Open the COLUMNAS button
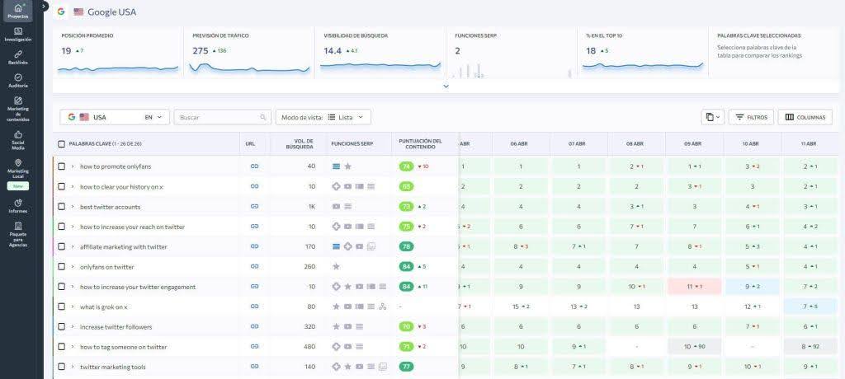This screenshot has height=379, width=845. pos(805,117)
